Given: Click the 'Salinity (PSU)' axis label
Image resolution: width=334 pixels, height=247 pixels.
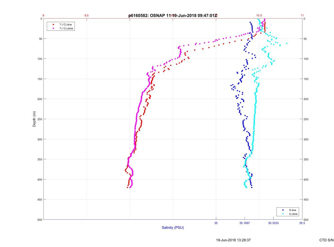Looking at the screenshot, I should 173,227.
